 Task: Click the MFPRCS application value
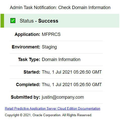pyautogui.click(x=51, y=34)
